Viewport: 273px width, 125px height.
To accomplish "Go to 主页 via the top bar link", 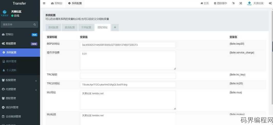I will [205, 3].
